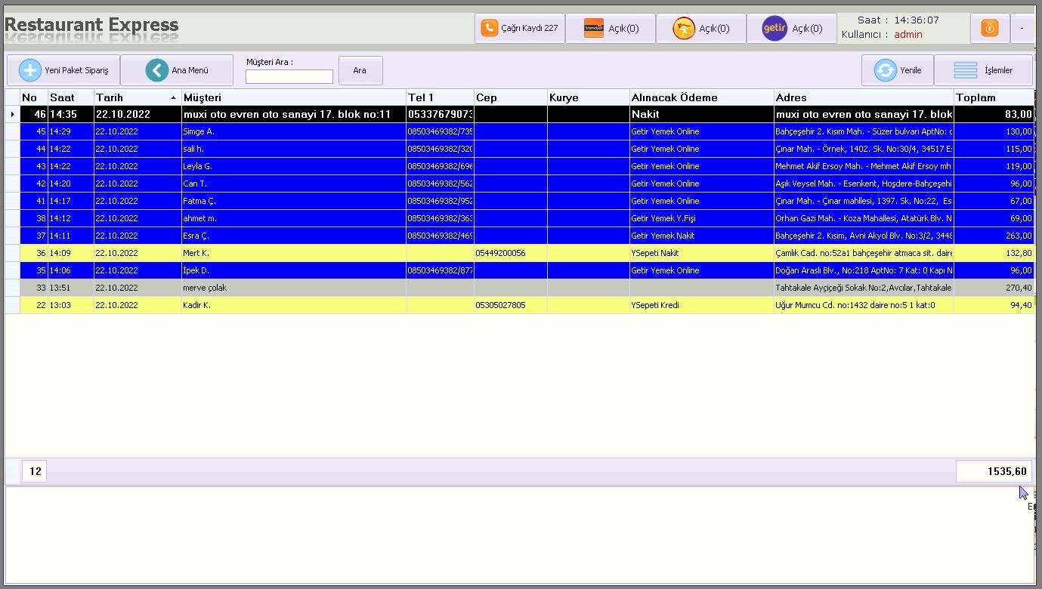Sort by Alınacak Ödeme column header
This screenshot has width=1042, height=589.
click(702, 97)
